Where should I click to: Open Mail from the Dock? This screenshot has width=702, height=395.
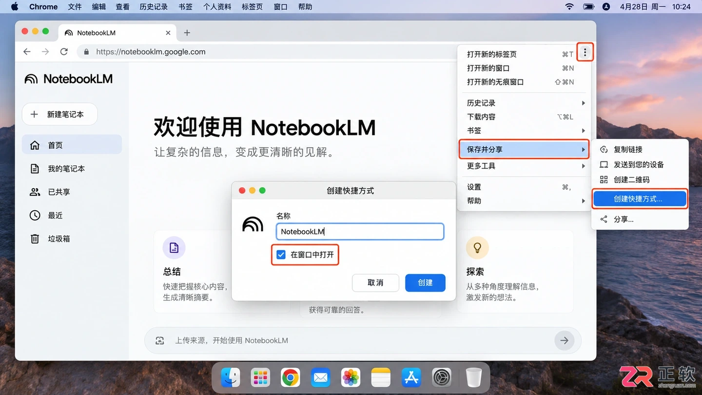click(x=321, y=377)
